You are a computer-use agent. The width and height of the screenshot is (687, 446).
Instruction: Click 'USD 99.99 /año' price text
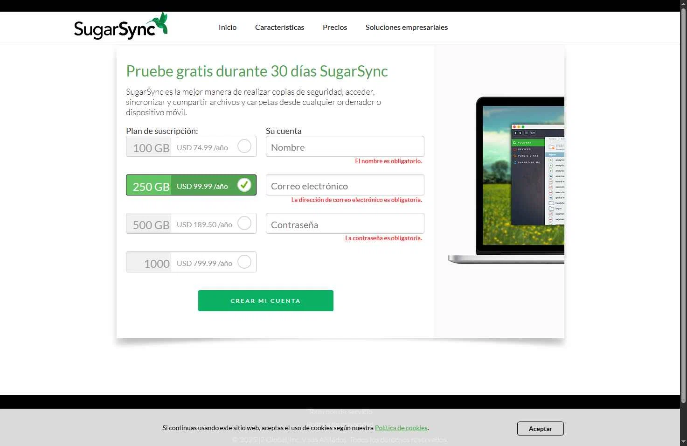(x=202, y=187)
